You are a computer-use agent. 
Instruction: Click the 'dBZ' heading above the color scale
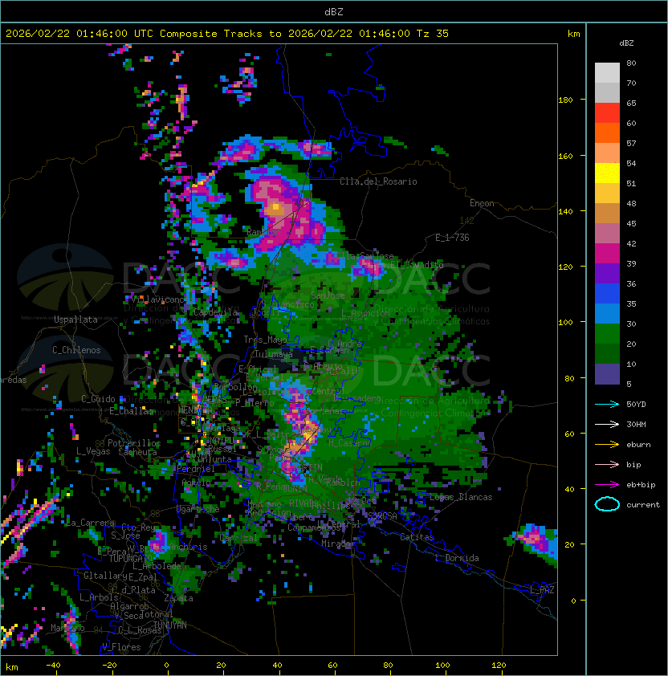click(626, 43)
